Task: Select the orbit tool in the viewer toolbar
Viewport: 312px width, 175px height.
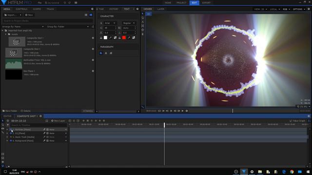Action: pos(143,30)
